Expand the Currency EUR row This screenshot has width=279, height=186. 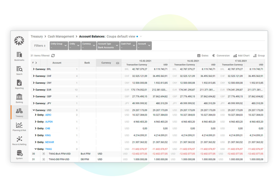pos(33,90)
